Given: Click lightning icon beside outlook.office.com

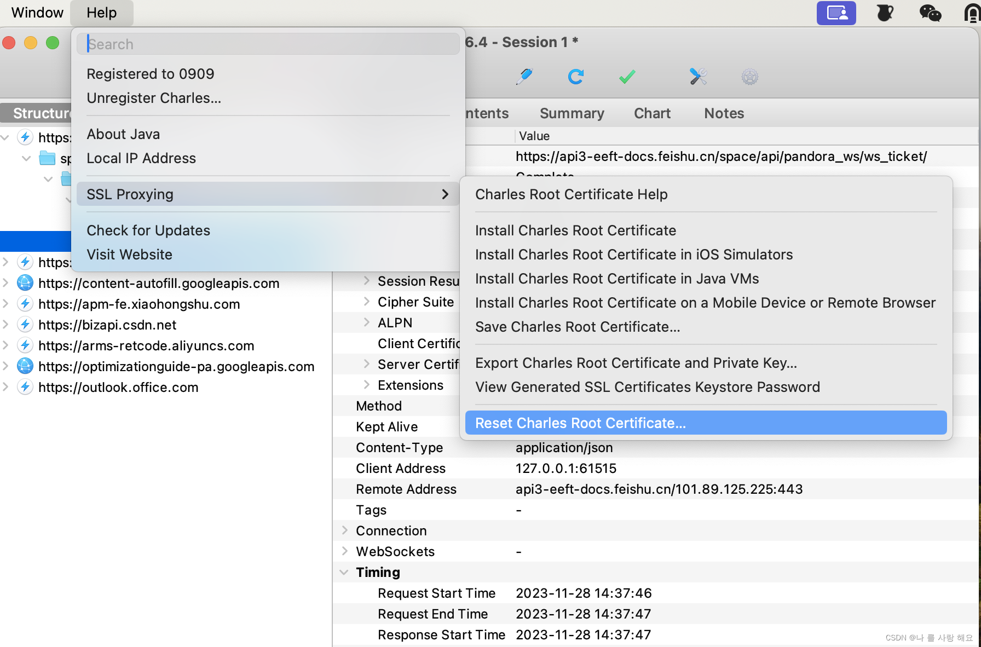Looking at the screenshot, I should (x=25, y=387).
